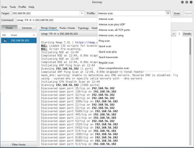Click the Cancel button
The height and width of the screenshot is (148, 194).
[x=188, y=13]
